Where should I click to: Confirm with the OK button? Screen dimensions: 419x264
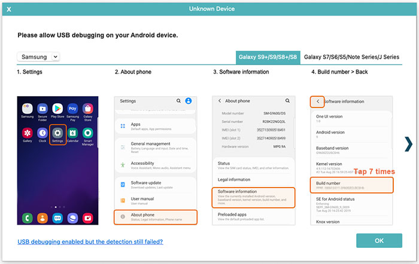[379, 241]
